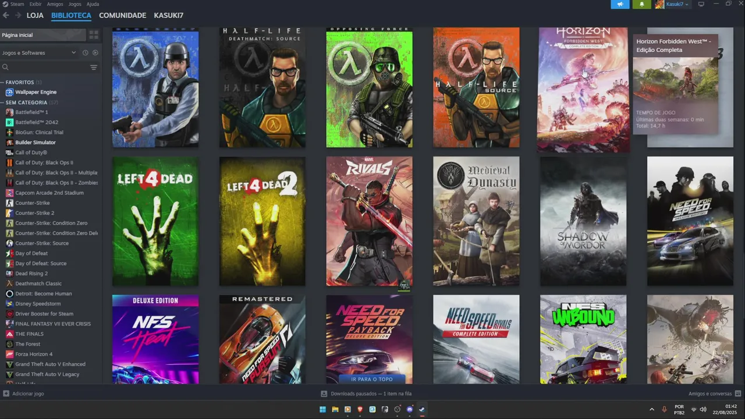Click the Windows Start button
Image resolution: width=745 pixels, height=419 pixels.
(x=322, y=410)
